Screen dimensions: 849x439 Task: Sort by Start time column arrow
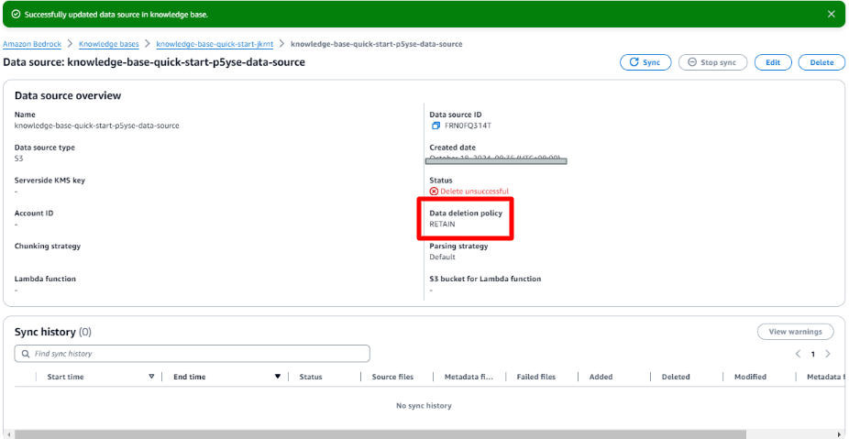coord(151,377)
